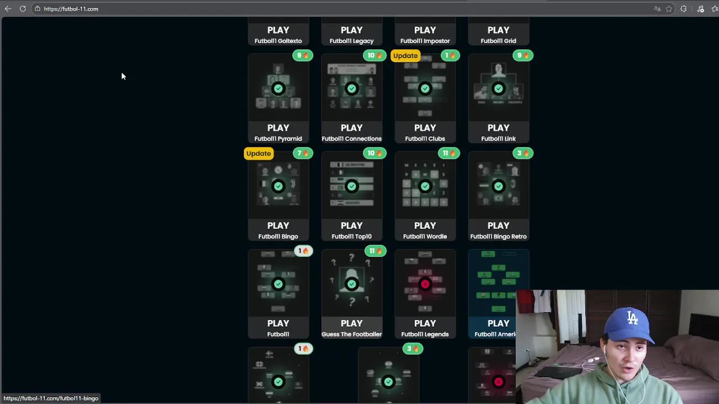Click red failed mark on Futbol11 Legends
This screenshot has width=719, height=404.
[x=425, y=284]
